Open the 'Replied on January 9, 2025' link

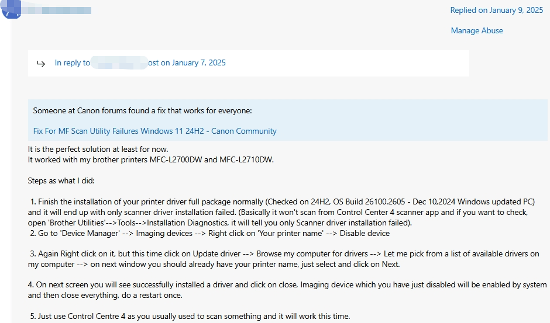496,10
